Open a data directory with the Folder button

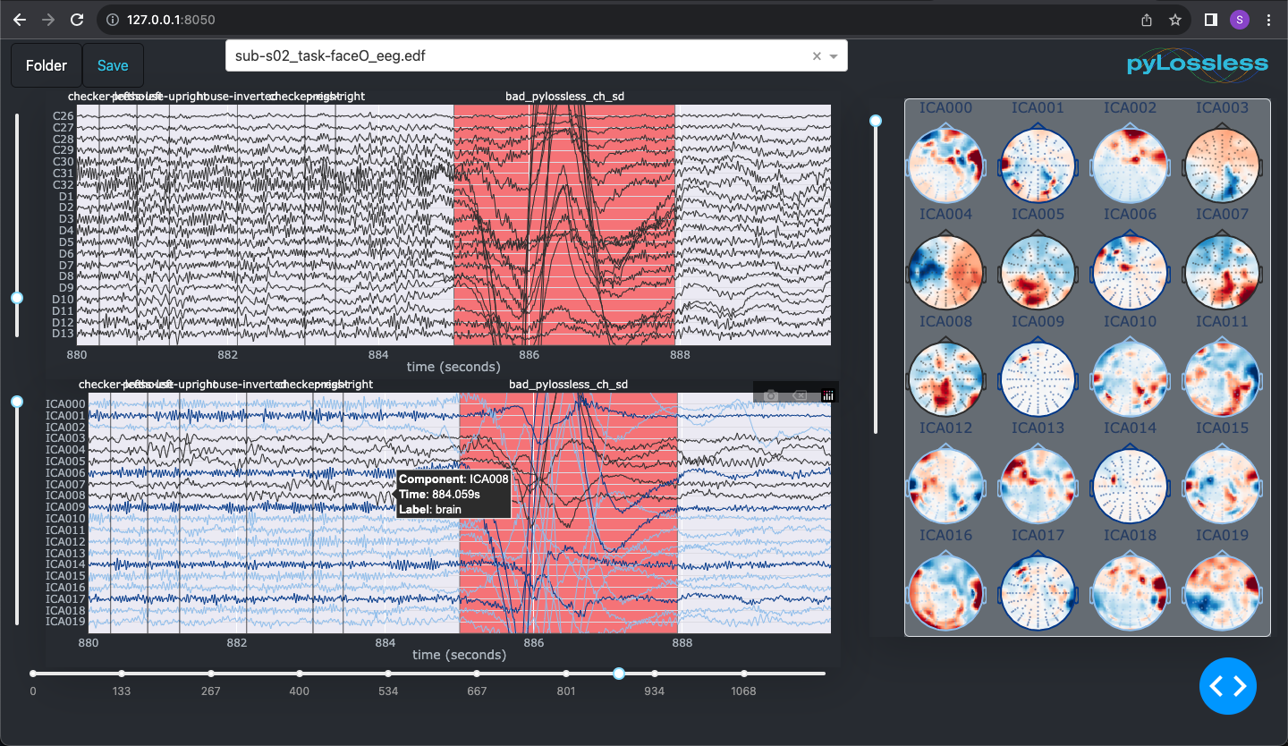46,64
